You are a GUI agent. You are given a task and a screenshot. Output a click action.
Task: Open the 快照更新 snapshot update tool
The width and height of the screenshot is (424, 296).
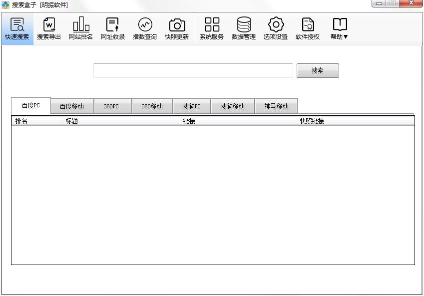coord(177,29)
